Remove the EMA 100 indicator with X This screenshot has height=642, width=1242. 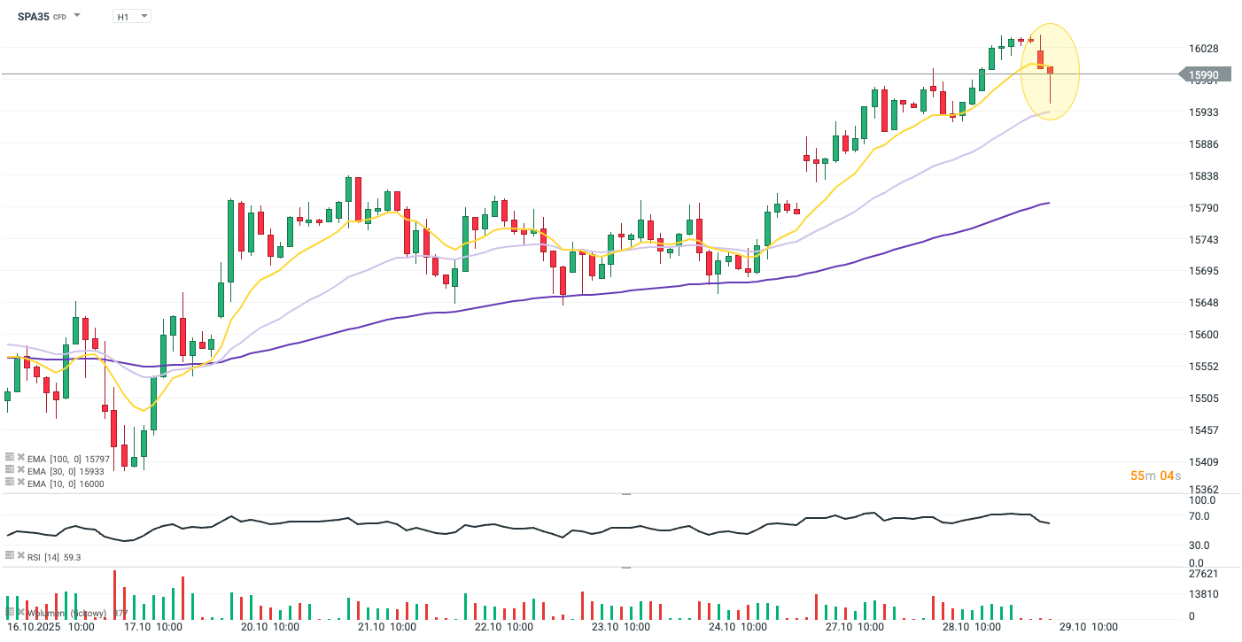point(20,458)
